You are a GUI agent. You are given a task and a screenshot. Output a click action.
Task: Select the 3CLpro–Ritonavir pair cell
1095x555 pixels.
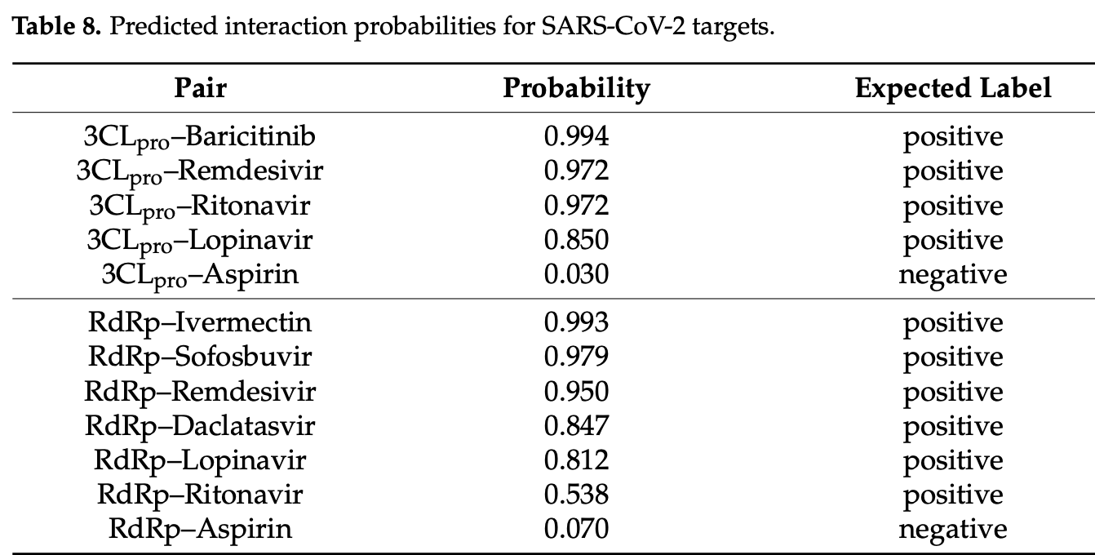200,206
